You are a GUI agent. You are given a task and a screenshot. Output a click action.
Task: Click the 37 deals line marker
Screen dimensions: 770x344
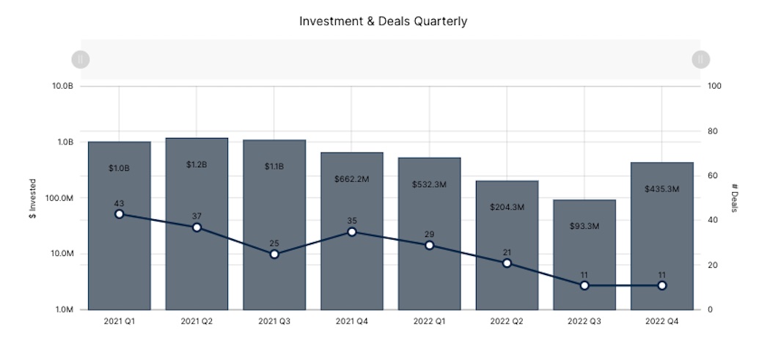(x=197, y=227)
